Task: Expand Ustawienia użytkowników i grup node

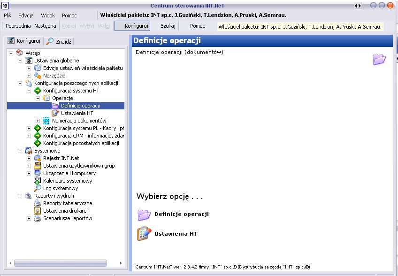Action: (x=29, y=166)
